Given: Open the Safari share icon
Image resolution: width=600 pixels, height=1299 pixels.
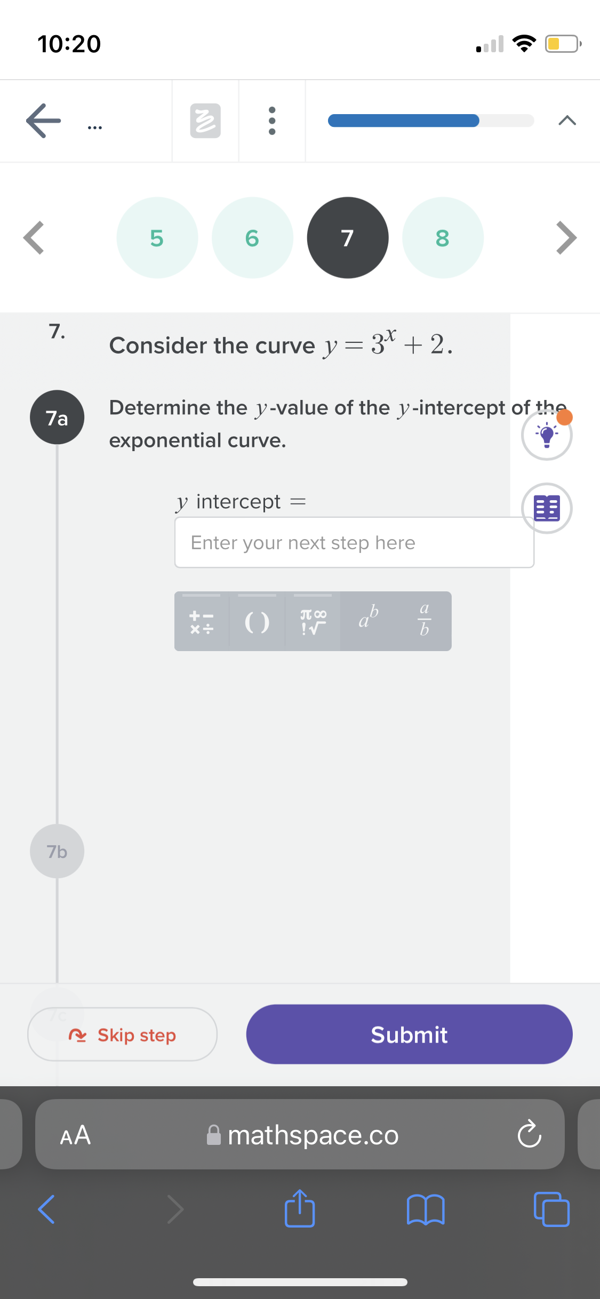Looking at the screenshot, I should [300, 1209].
